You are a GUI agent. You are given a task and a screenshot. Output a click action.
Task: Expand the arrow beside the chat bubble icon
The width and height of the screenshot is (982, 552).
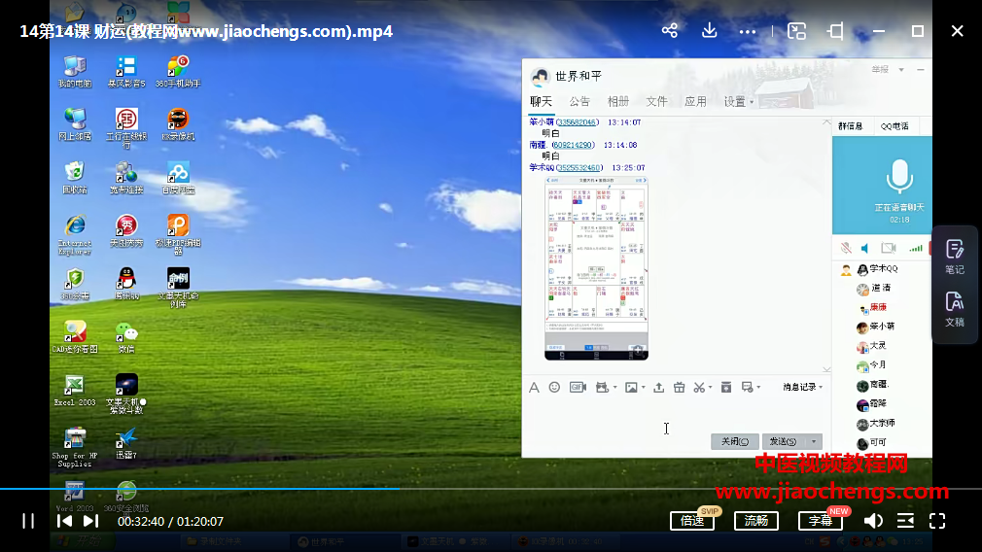tap(758, 388)
